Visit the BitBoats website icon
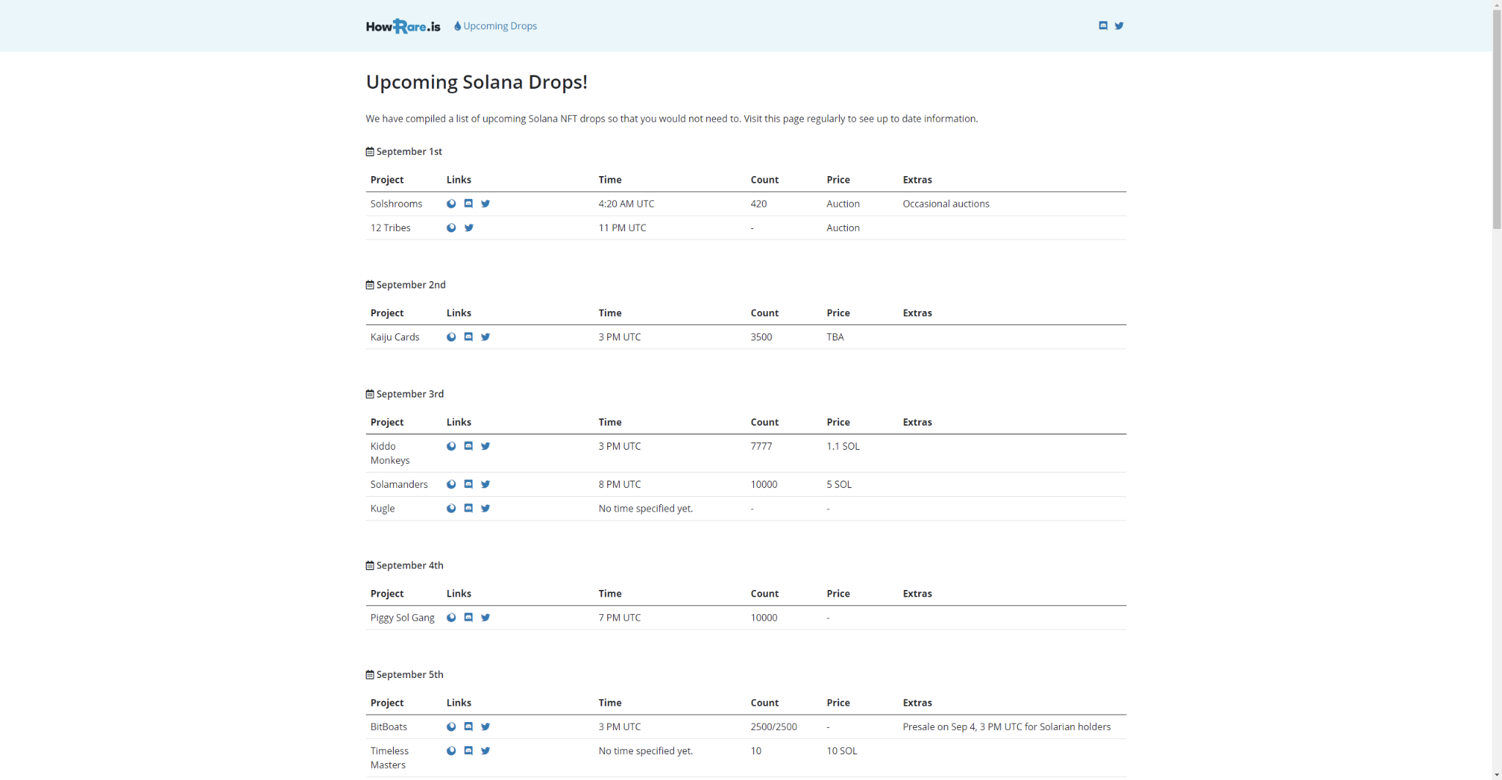Viewport: 1502px width, 780px height. tap(451, 726)
